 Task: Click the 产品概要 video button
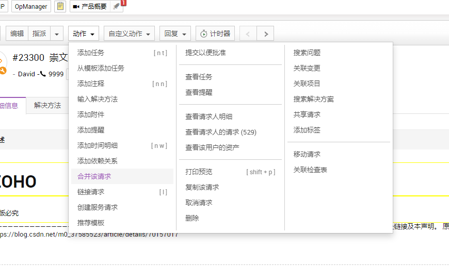coord(90,7)
